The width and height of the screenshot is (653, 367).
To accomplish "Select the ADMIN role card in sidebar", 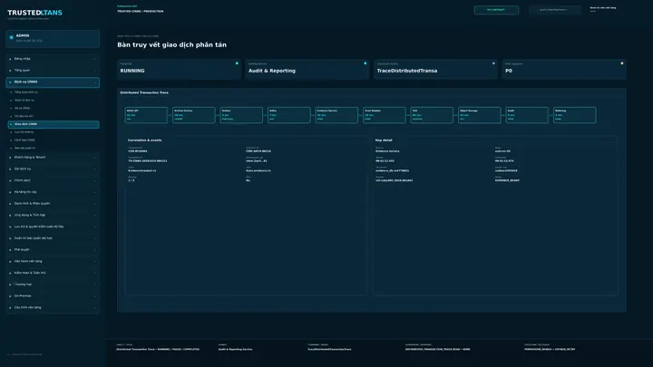I will click(x=53, y=39).
